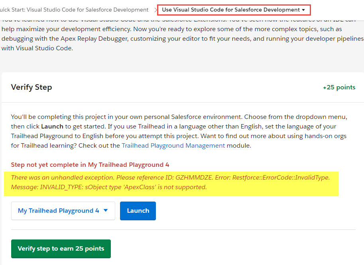
Task: Open the 'Use Visual Studio Code for Salesforce Development' breadcrumb dropdown
Action: (234, 10)
